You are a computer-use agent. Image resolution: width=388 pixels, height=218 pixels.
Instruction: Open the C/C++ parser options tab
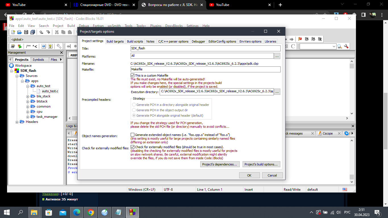pos(173,41)
